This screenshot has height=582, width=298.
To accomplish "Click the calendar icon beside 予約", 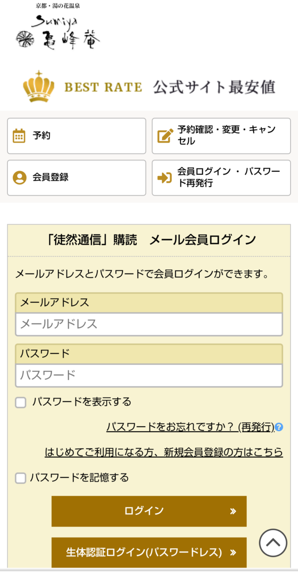I will pyautogui.click(x=19, y=136).
